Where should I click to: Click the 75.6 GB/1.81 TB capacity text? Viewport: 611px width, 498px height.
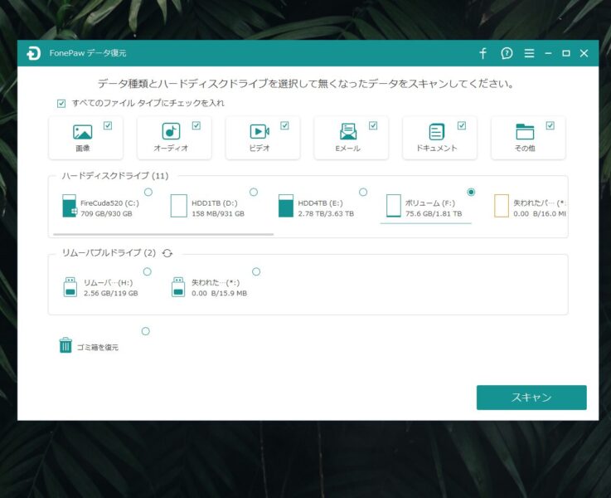click(434, 213)
